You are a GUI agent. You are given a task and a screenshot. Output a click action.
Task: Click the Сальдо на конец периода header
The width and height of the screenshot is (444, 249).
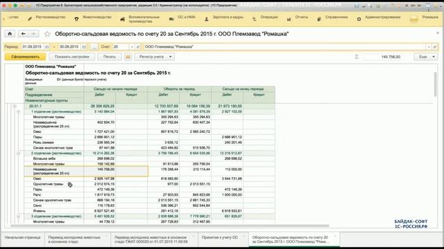243,89
